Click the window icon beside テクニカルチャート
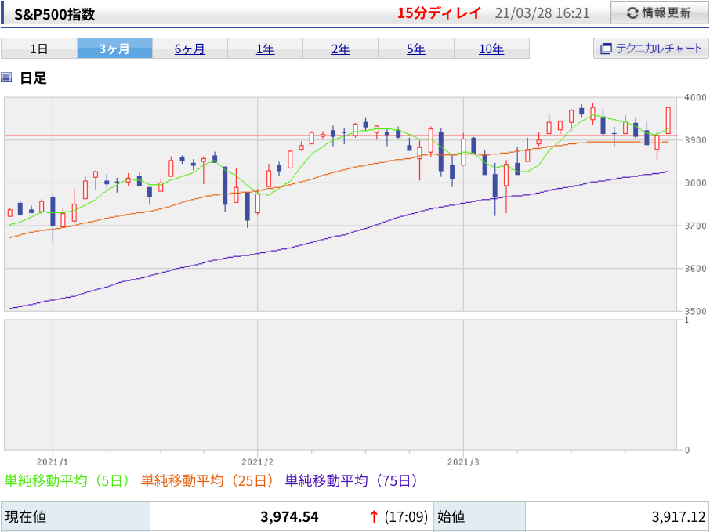 point(606,49)
